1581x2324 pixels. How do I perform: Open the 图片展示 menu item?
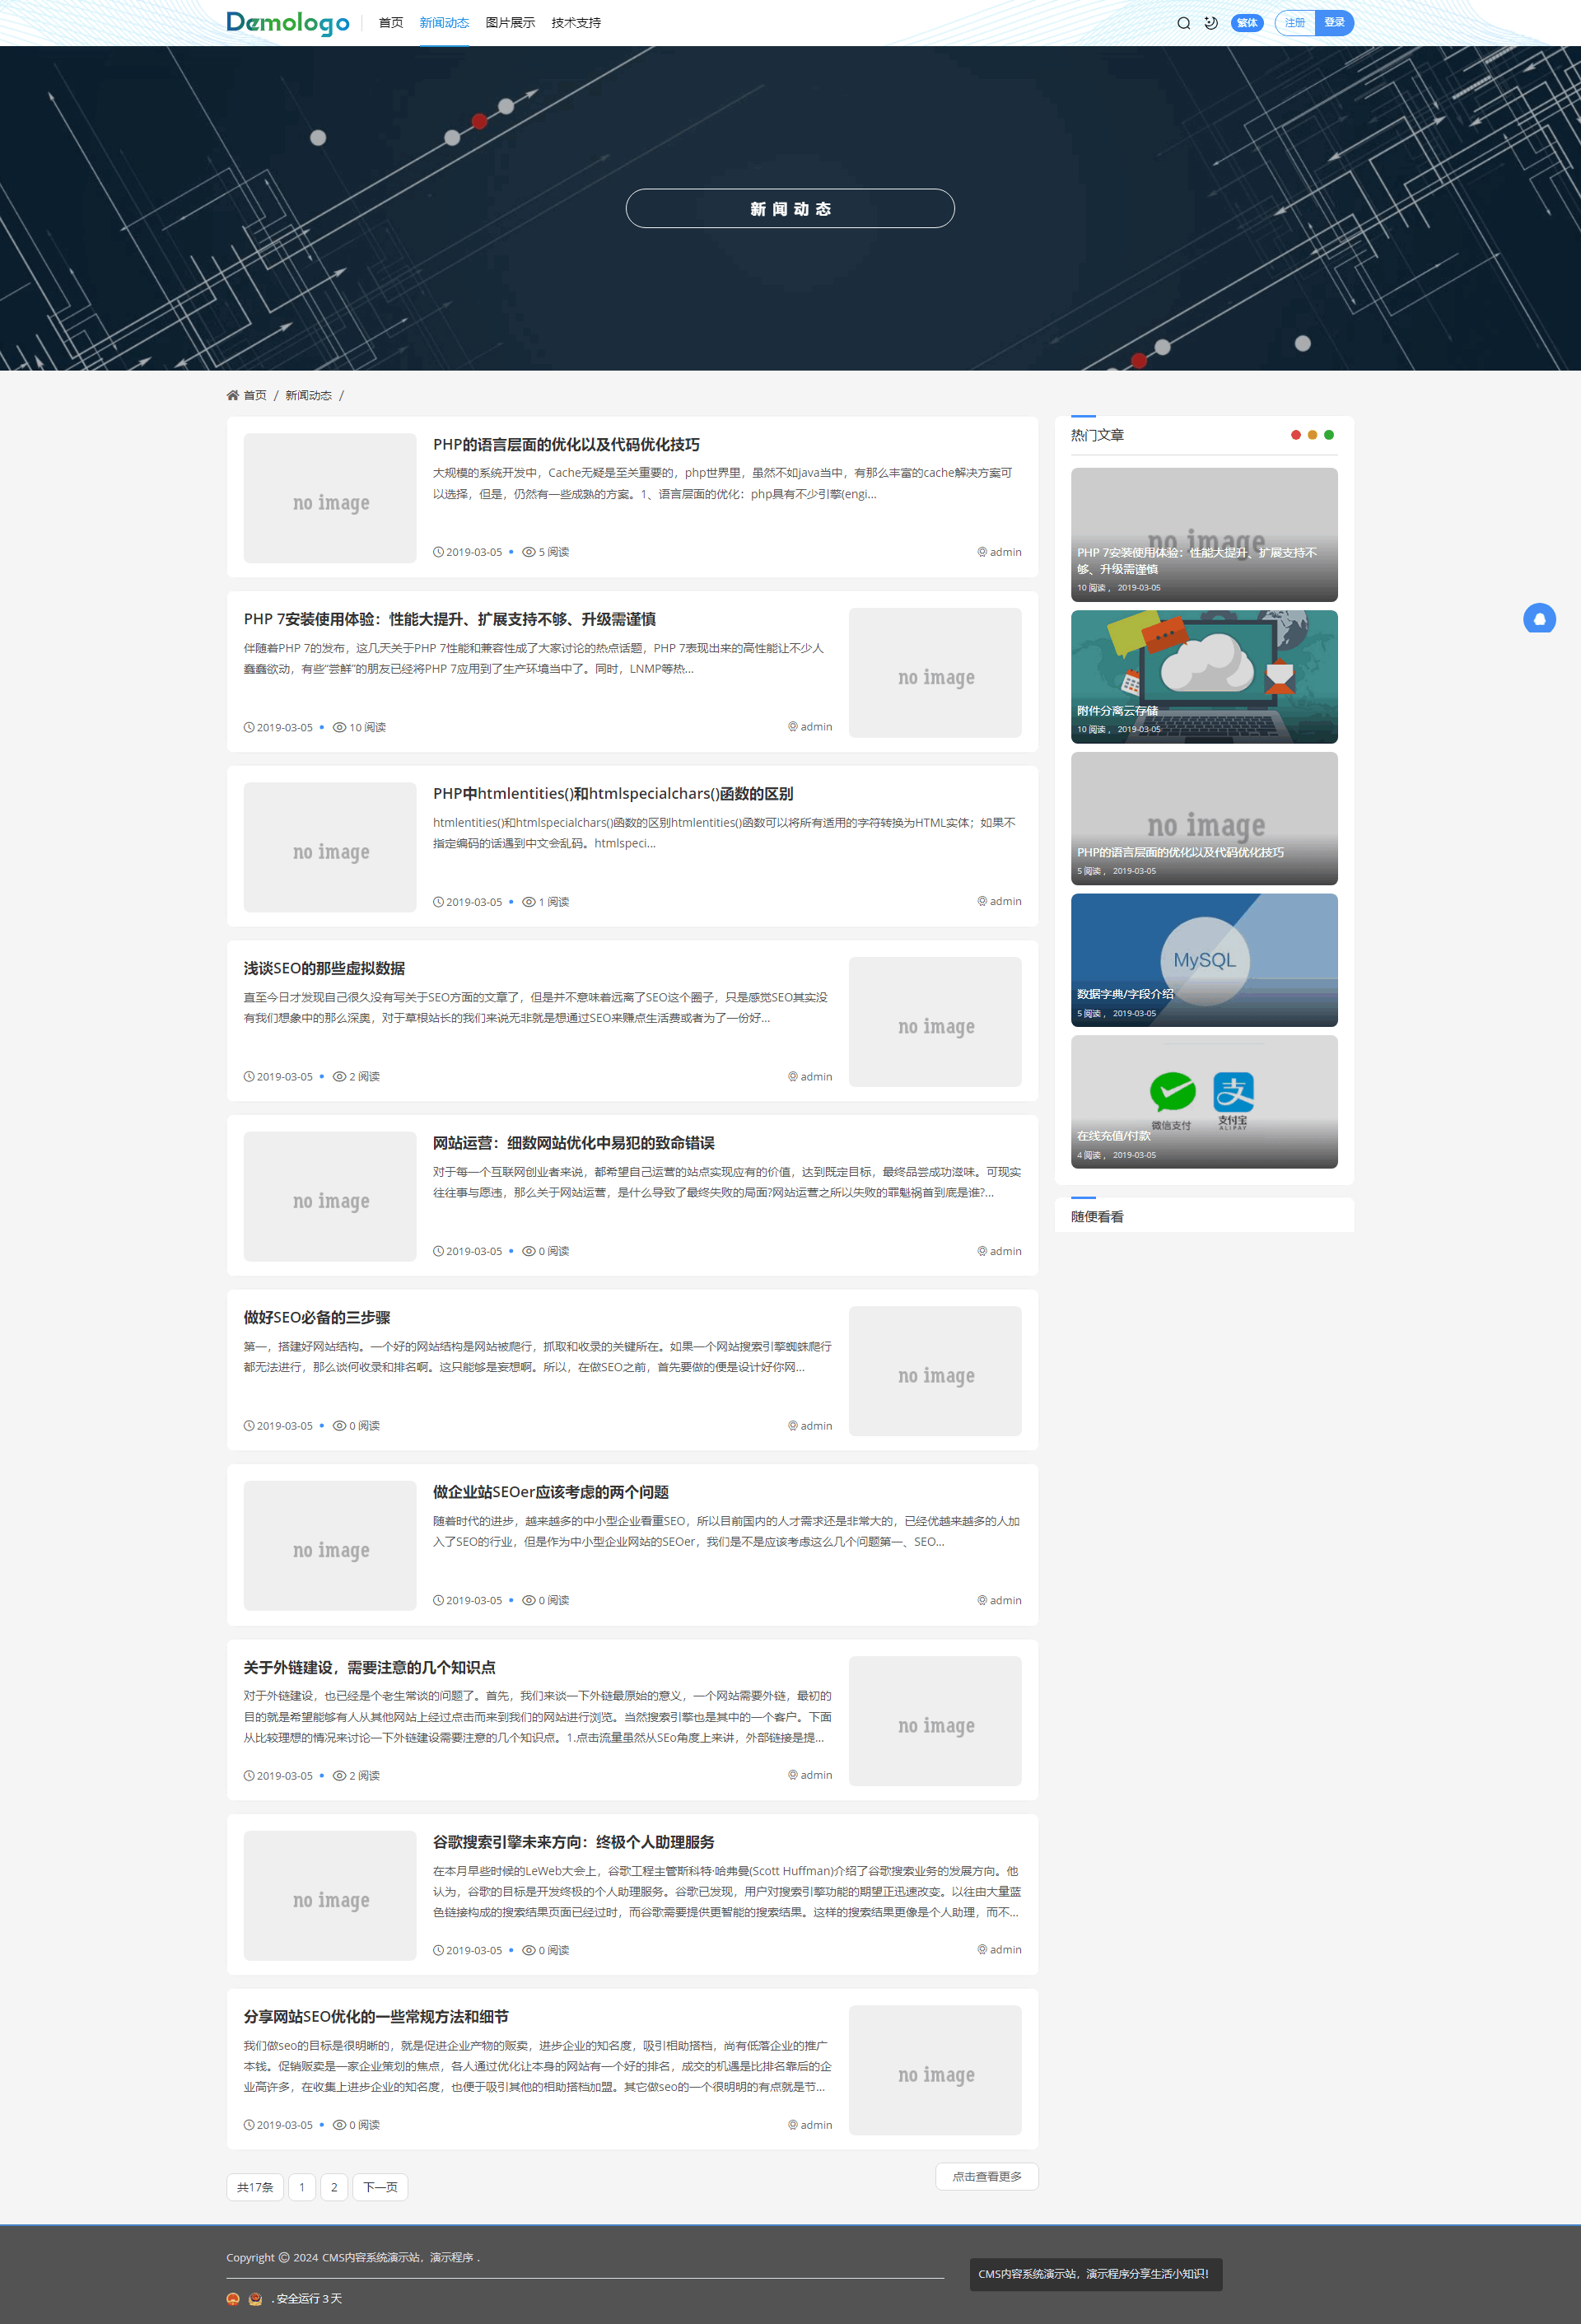510,23
